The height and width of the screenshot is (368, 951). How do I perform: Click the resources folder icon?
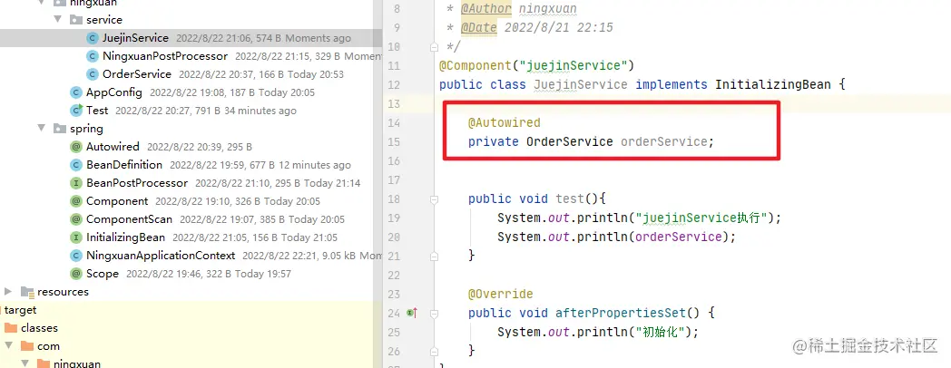pos(27,292)
